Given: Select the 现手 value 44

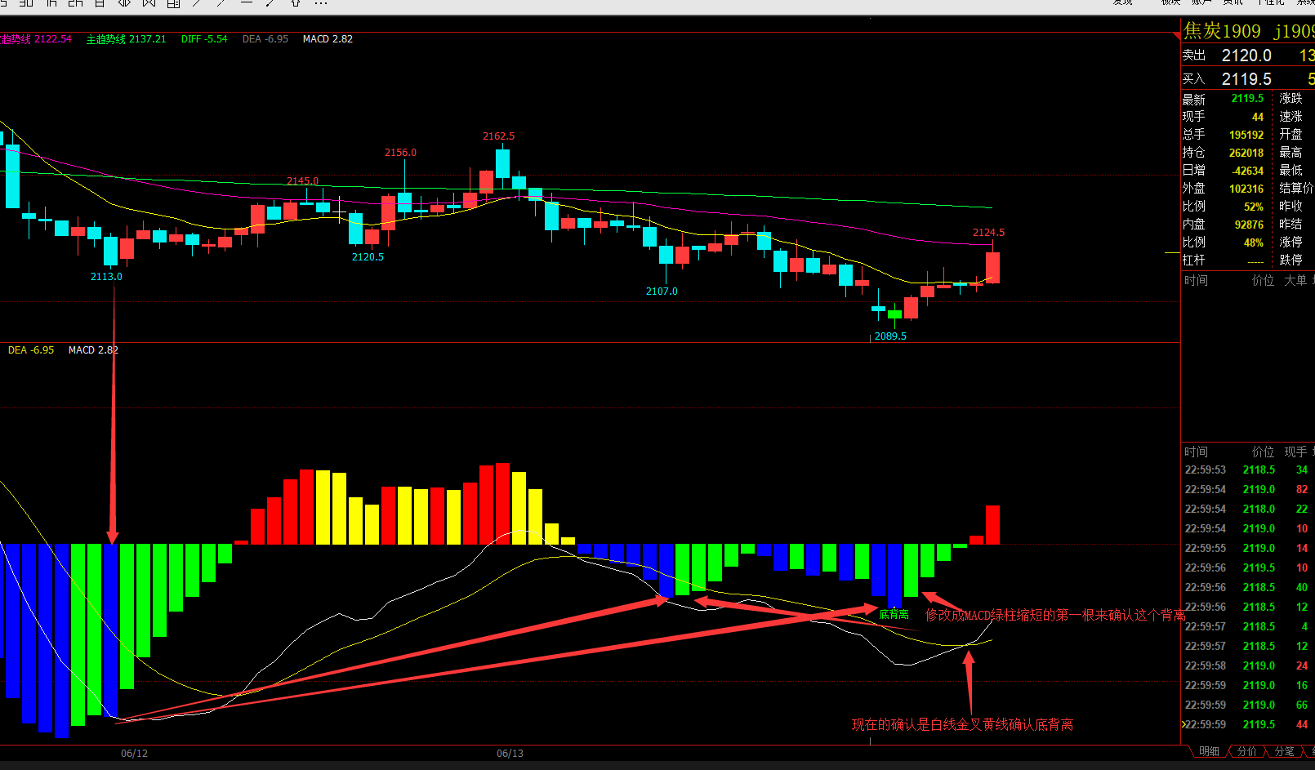Looking at the screenshot, I should click(x=1258, y=117).
